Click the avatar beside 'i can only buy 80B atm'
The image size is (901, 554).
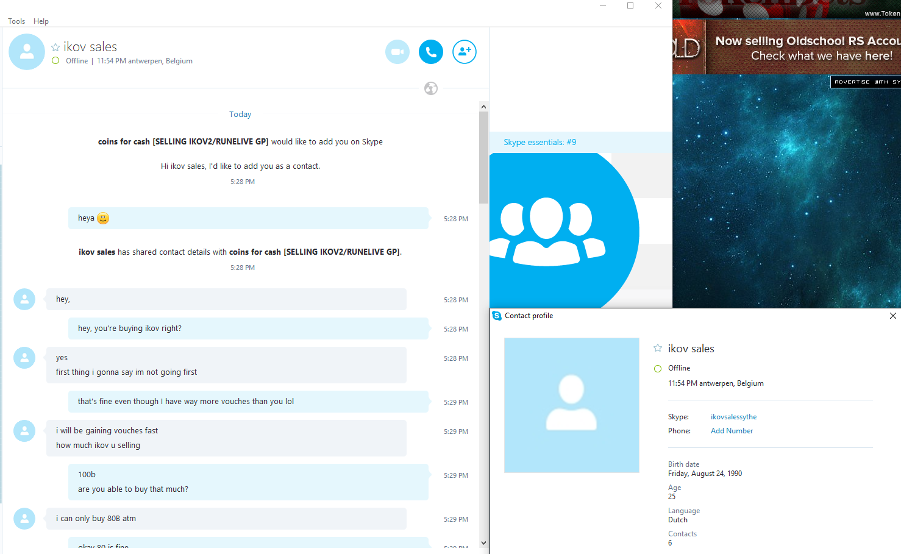click(x=24, y=519)
